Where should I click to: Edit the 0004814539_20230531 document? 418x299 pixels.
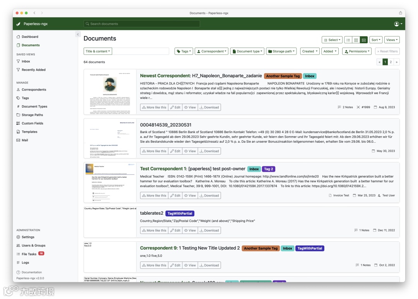[175, 151]
